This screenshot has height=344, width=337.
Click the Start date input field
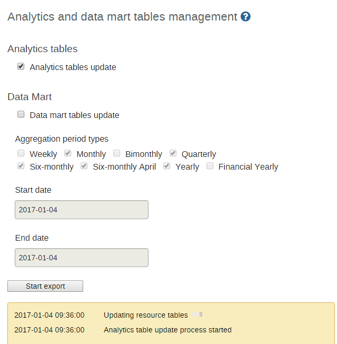pyautogui.click(x=82, y=210)
